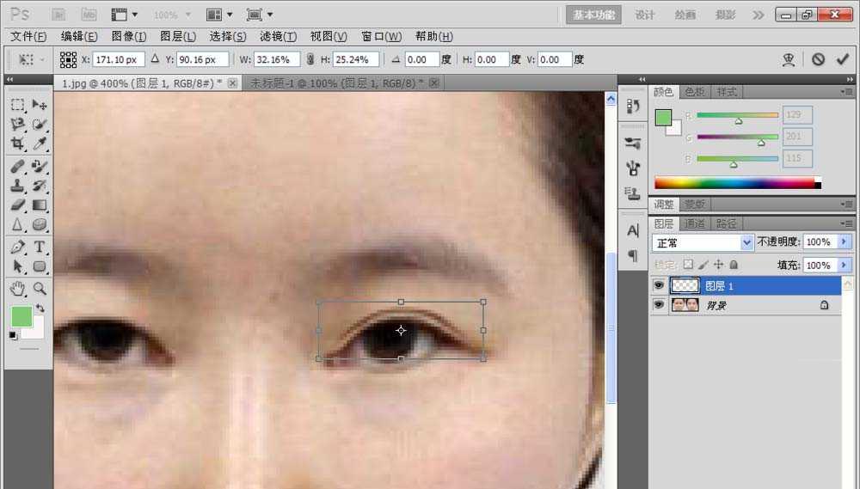Switch to 摄影 workspace
Viewport: 860px width, 489px height.
725,15
